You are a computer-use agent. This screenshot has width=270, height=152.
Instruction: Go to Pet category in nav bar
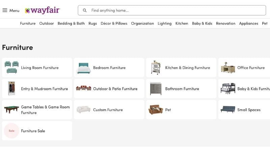coord(265,23)
